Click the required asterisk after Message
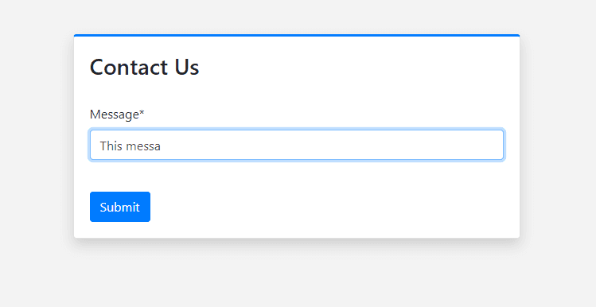The width and height of the screenshot is (596, 307). (x=142, y=112)
